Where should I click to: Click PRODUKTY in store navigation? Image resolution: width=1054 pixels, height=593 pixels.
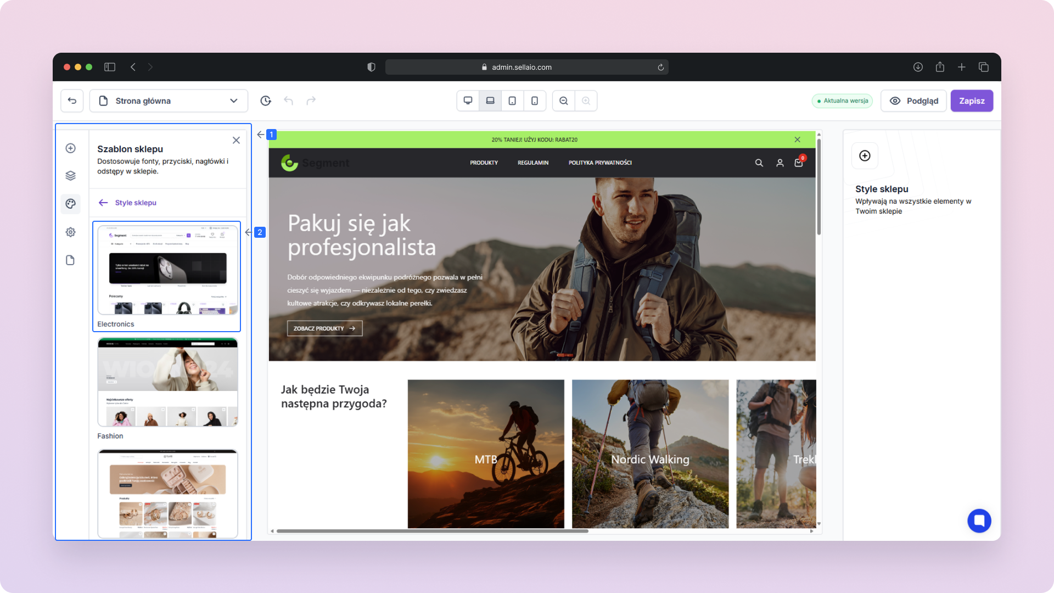click(x=484, y=163)
